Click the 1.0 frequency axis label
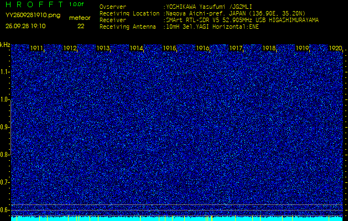This screenshot has width=348, height=221. [x=4, y=100]
